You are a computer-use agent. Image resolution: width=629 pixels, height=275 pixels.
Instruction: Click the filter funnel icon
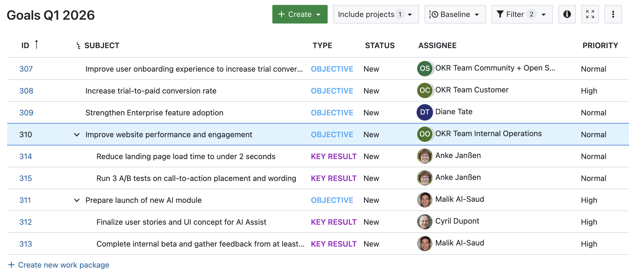click(501, 14)
